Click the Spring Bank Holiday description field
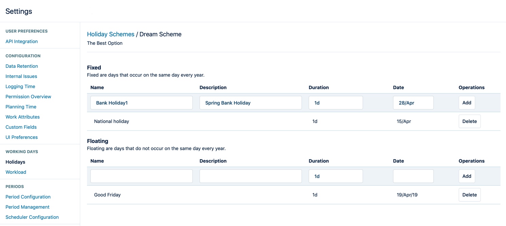506x226 pixels. (250, 103)
